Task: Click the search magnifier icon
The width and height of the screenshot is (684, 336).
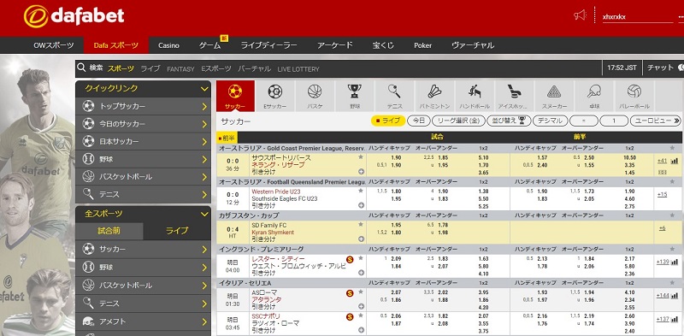Action: (81, 68)
